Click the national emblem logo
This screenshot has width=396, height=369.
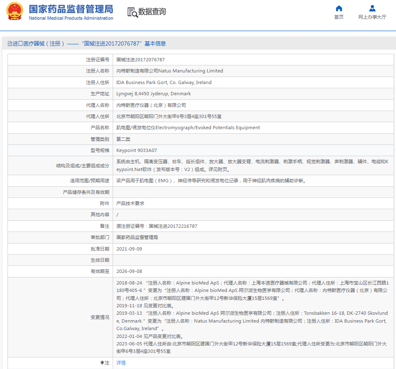coord(14,12)
